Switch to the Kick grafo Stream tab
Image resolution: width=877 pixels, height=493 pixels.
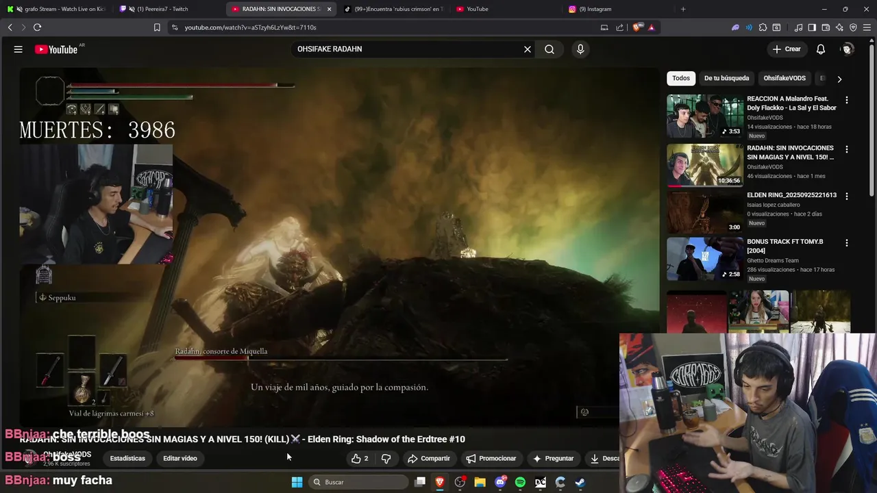tap(58, 9)
